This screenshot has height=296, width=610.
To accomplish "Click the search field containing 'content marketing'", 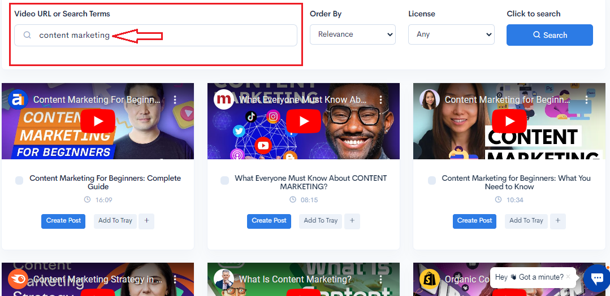I will click(155, 36).
